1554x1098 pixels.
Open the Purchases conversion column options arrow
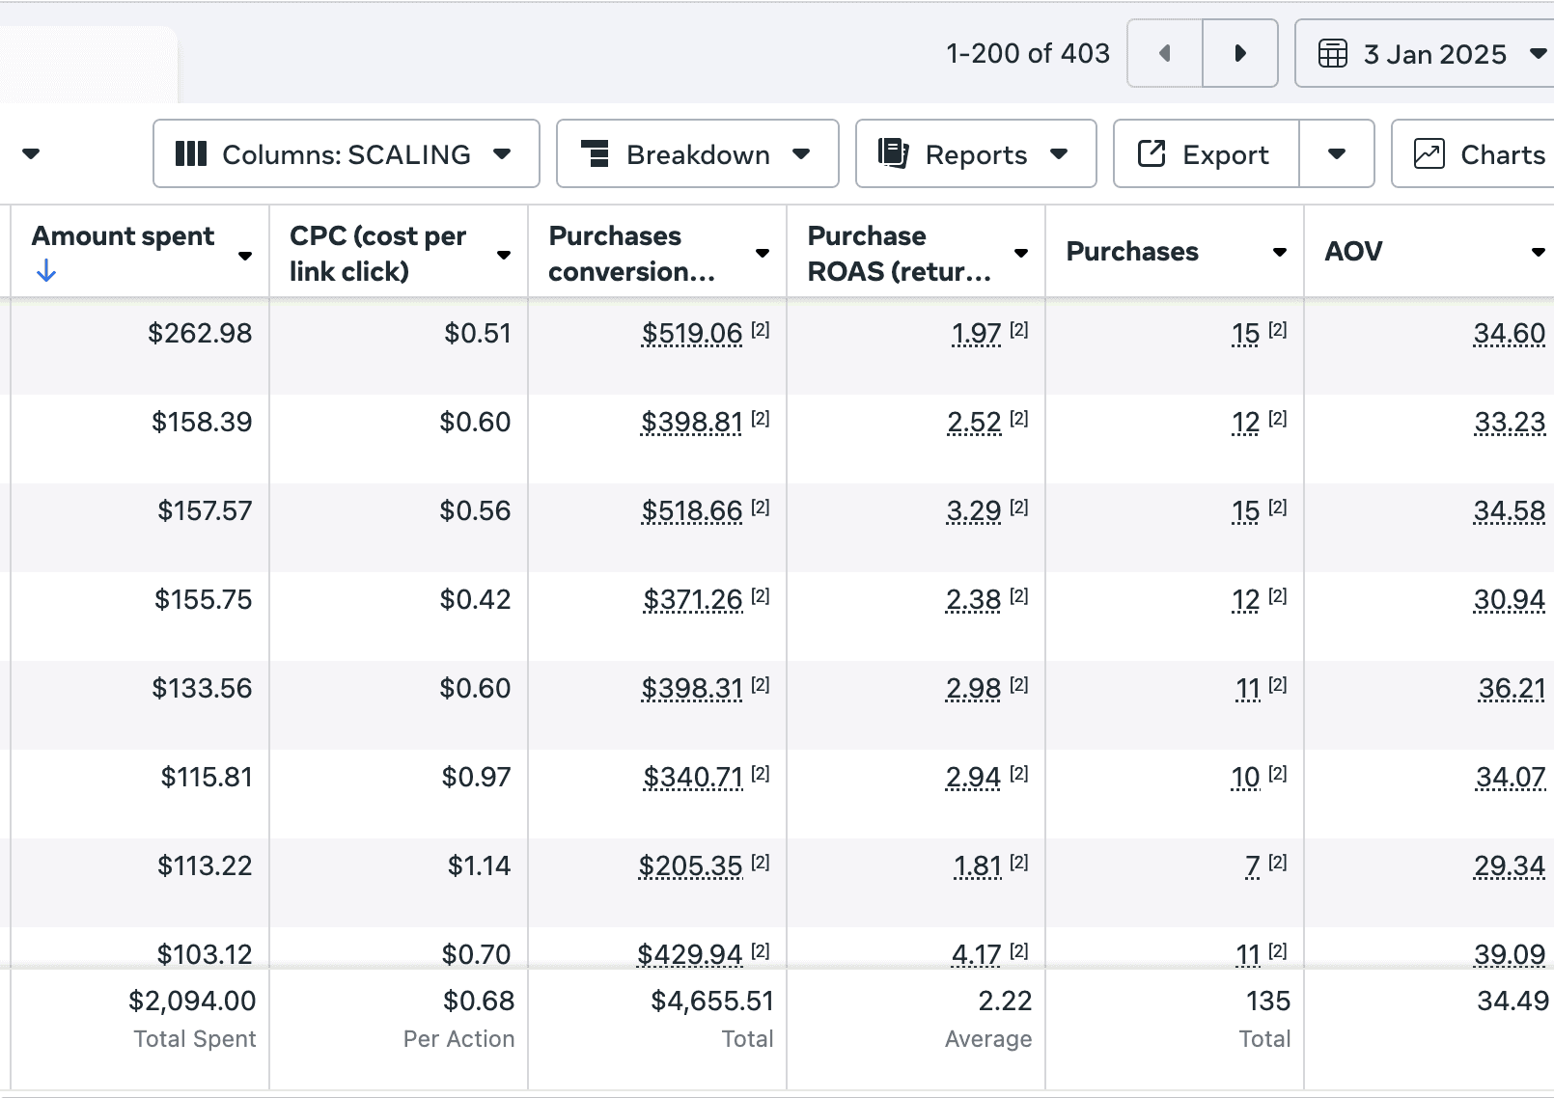763,254
